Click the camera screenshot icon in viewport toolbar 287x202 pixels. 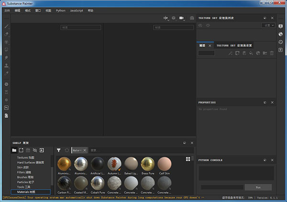pyautogui.click(x=192, y=18)
